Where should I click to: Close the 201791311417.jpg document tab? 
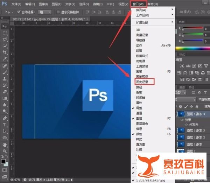87,19
